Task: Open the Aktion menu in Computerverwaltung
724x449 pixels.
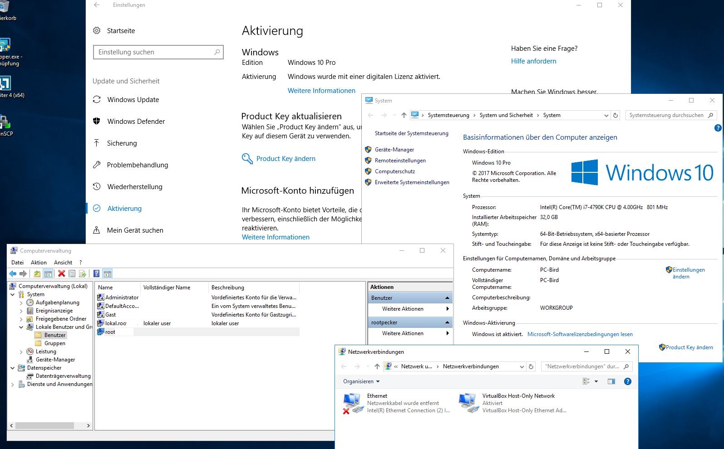Action: [39, 263]
